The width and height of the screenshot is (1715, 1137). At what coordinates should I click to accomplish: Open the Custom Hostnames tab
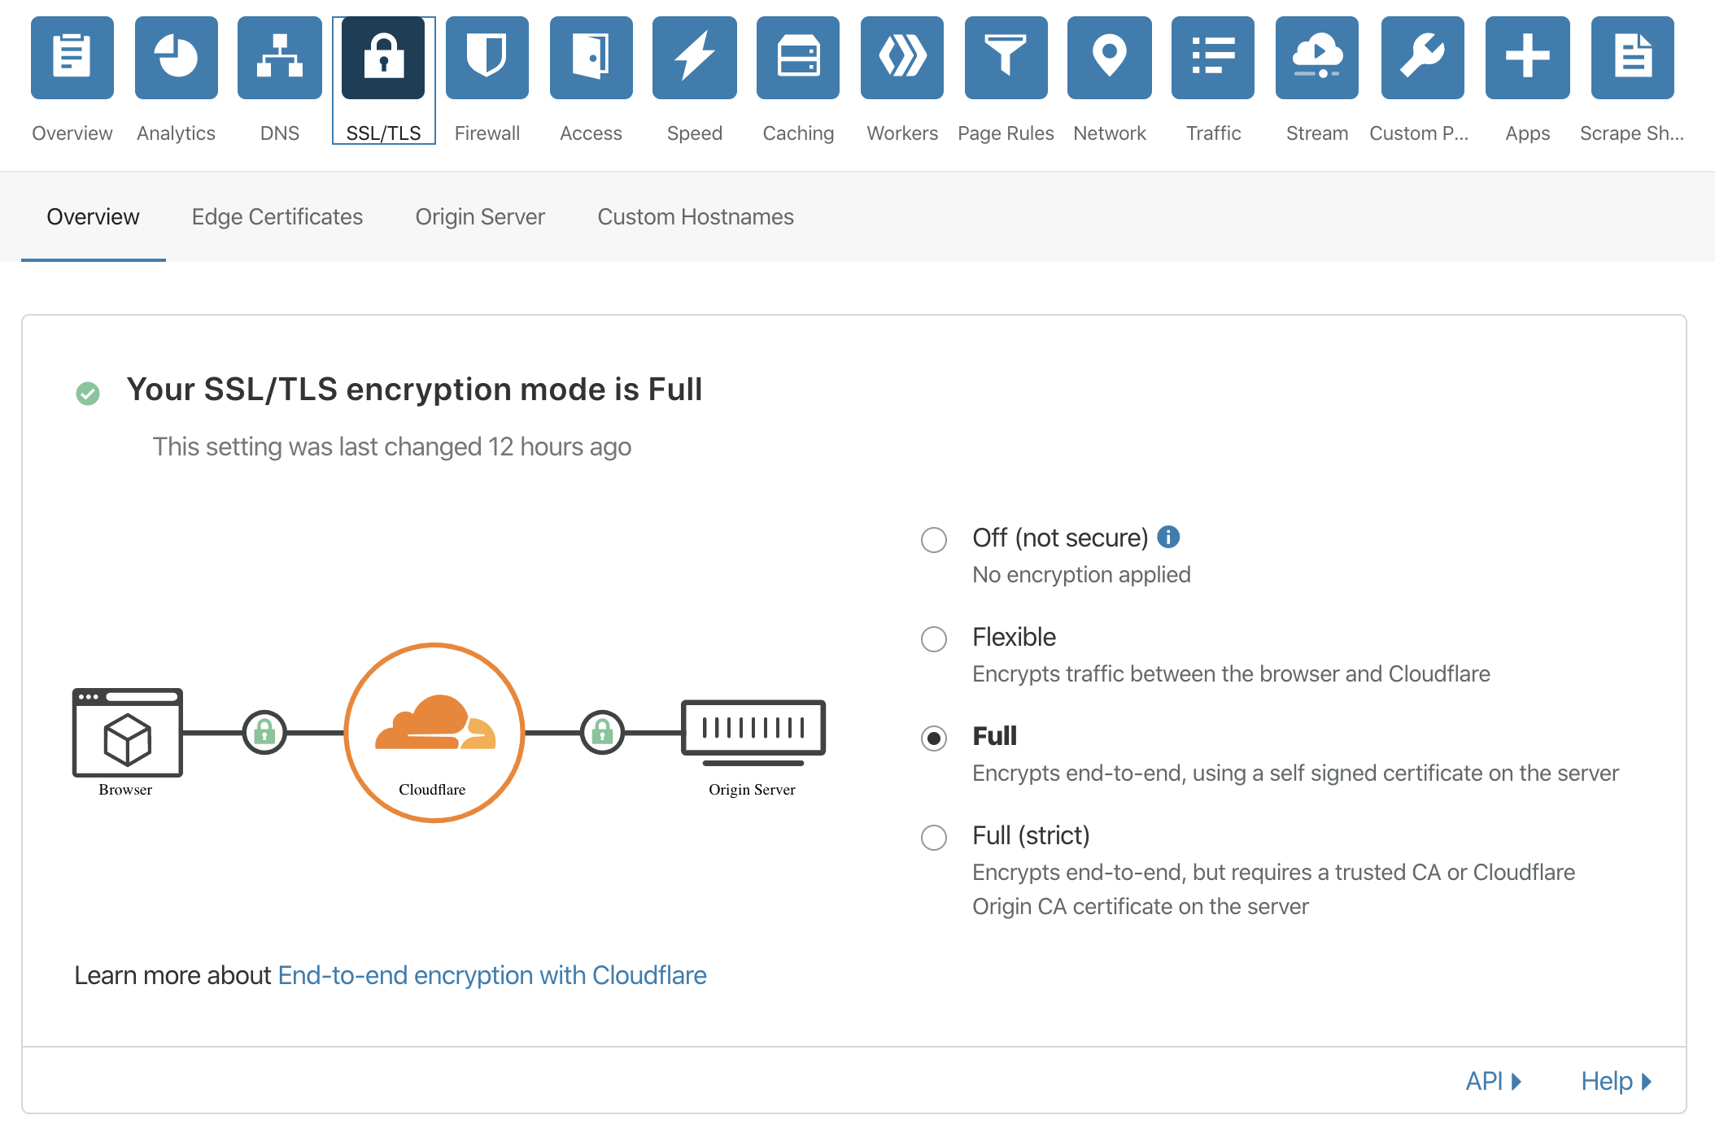696,217
